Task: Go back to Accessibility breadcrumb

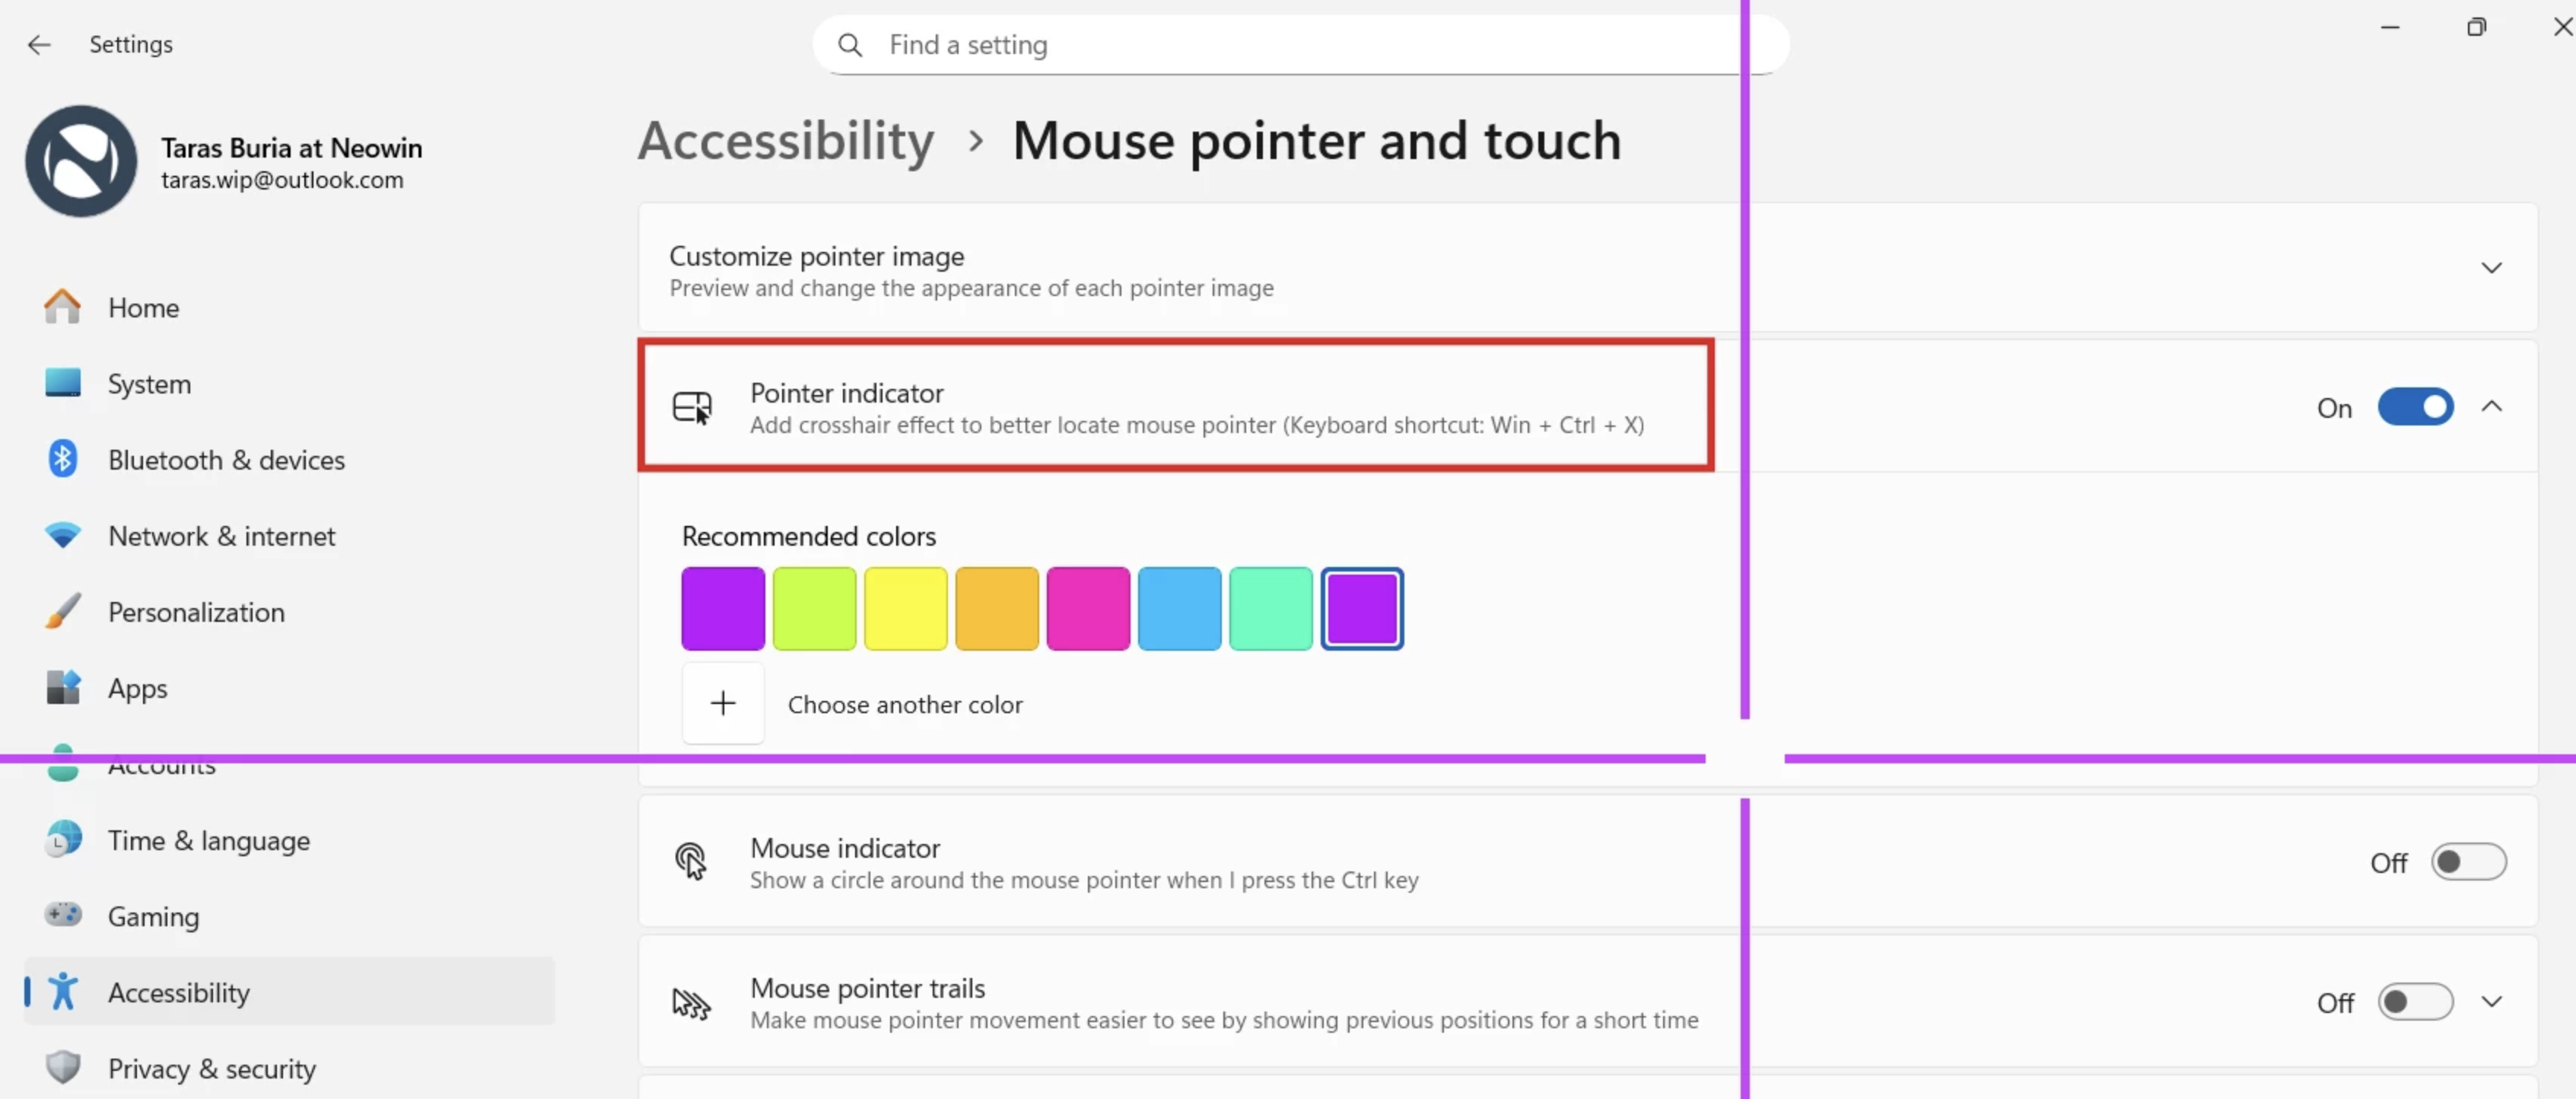Action: [786, 141]
